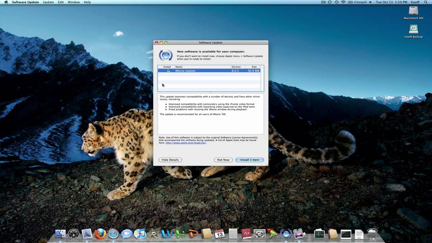Click the volume speaker menu icon
Screen dimensions: 432x243
[x=370, y=2]
